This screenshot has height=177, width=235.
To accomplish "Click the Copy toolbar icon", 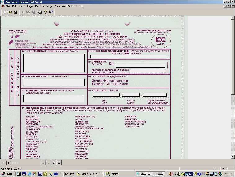I will [28, 12].
